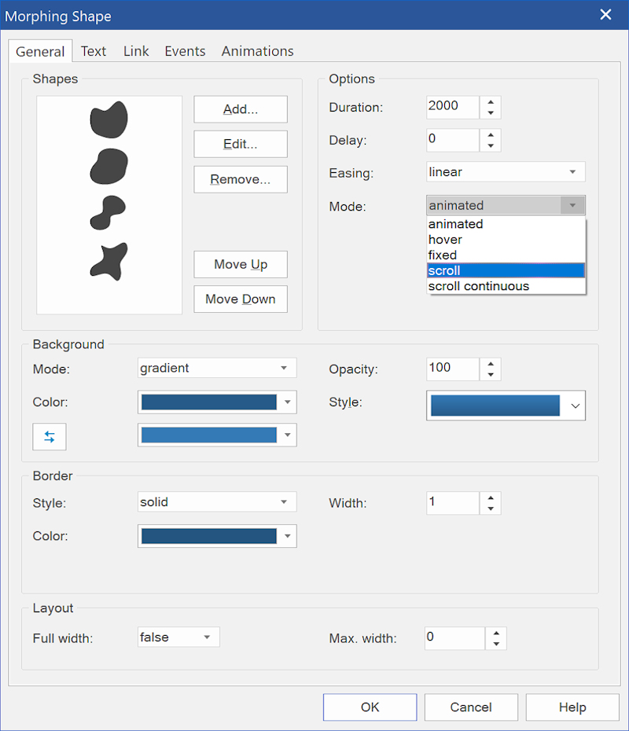The width and height of the screenshot is (629, 731).
Task: Increase Max. width using the up arrow
Action: click(496, 633)
